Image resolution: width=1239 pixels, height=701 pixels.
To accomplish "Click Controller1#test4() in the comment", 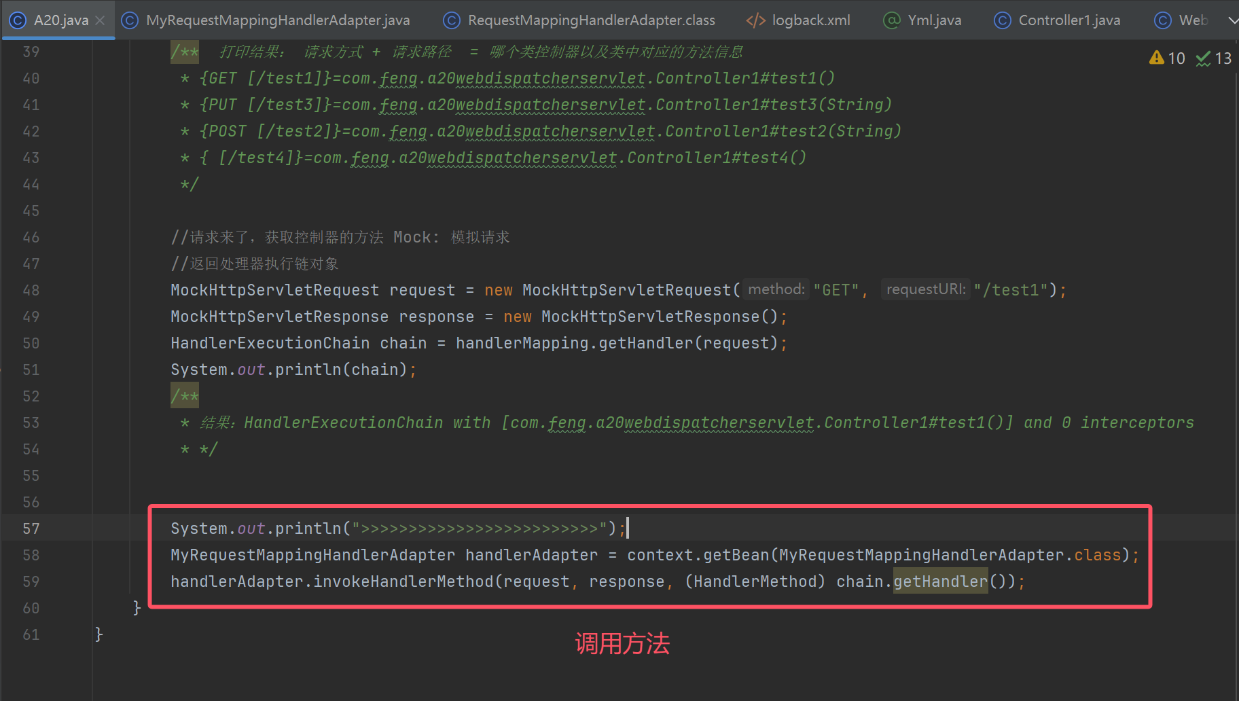I will (x=717, y=158).
